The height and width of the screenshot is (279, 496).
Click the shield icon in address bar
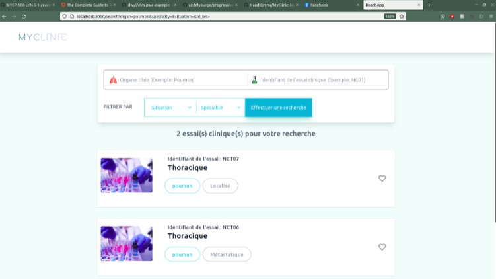(64, 16)
